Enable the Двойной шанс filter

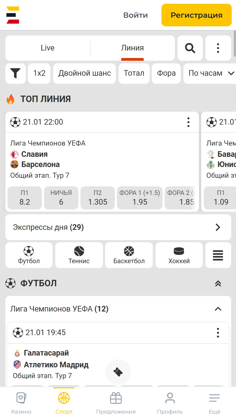point(84,73)
